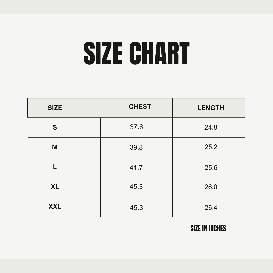Click the XXL size row label
273x273 pixels.
click(x=55, y=207)
